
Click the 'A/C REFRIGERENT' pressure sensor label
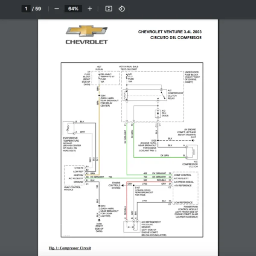tap(151, 222)
